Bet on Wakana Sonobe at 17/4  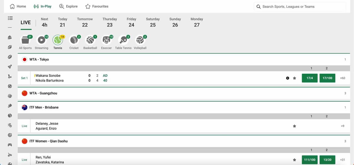click(310, 78)
